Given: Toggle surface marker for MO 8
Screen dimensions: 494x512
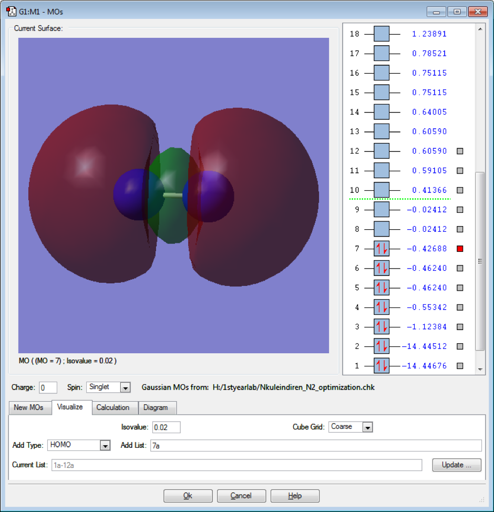Looking at the screenshot, I should [x=460, y=229].
